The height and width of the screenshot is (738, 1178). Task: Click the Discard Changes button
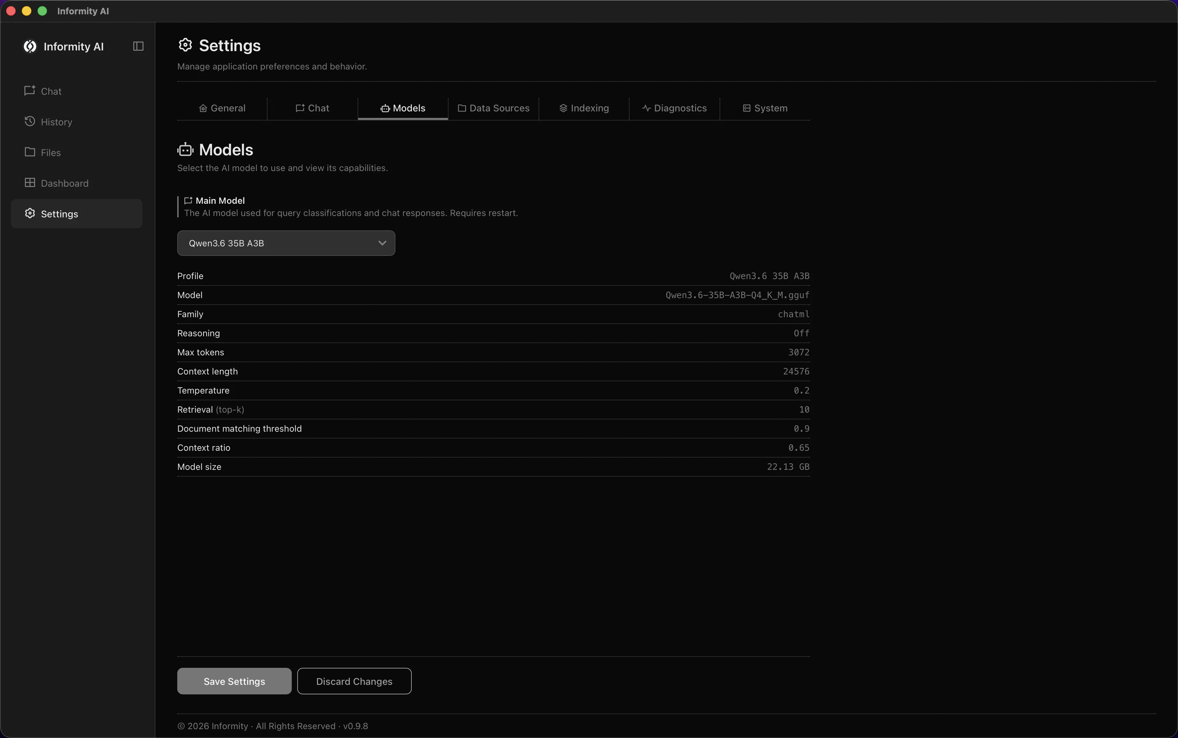(x=354, y=681)
